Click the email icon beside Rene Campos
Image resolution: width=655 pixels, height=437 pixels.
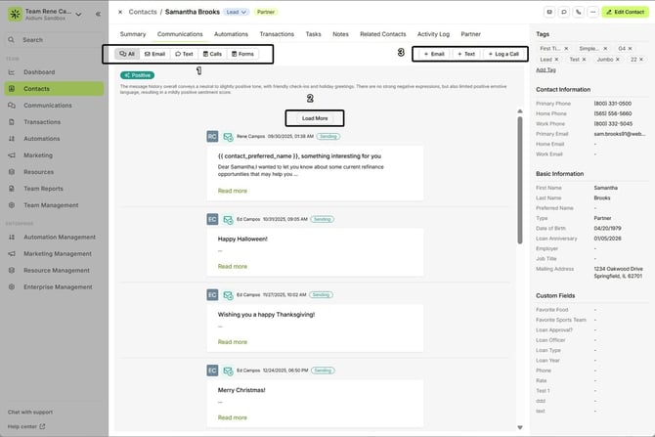click(228, 137)
